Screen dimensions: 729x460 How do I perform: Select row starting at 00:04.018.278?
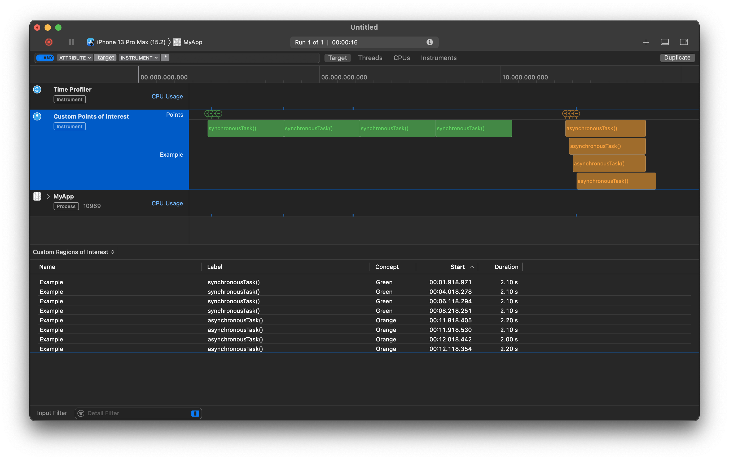coord(364,292)
